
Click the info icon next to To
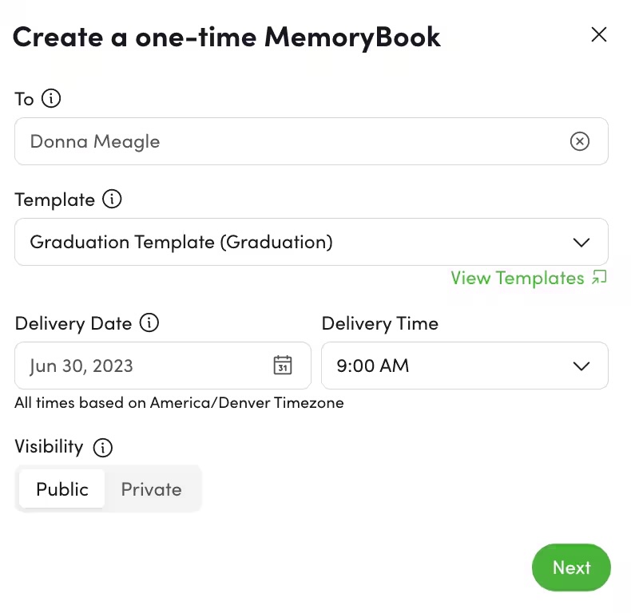pyautogui.click(x=51, y=99)
